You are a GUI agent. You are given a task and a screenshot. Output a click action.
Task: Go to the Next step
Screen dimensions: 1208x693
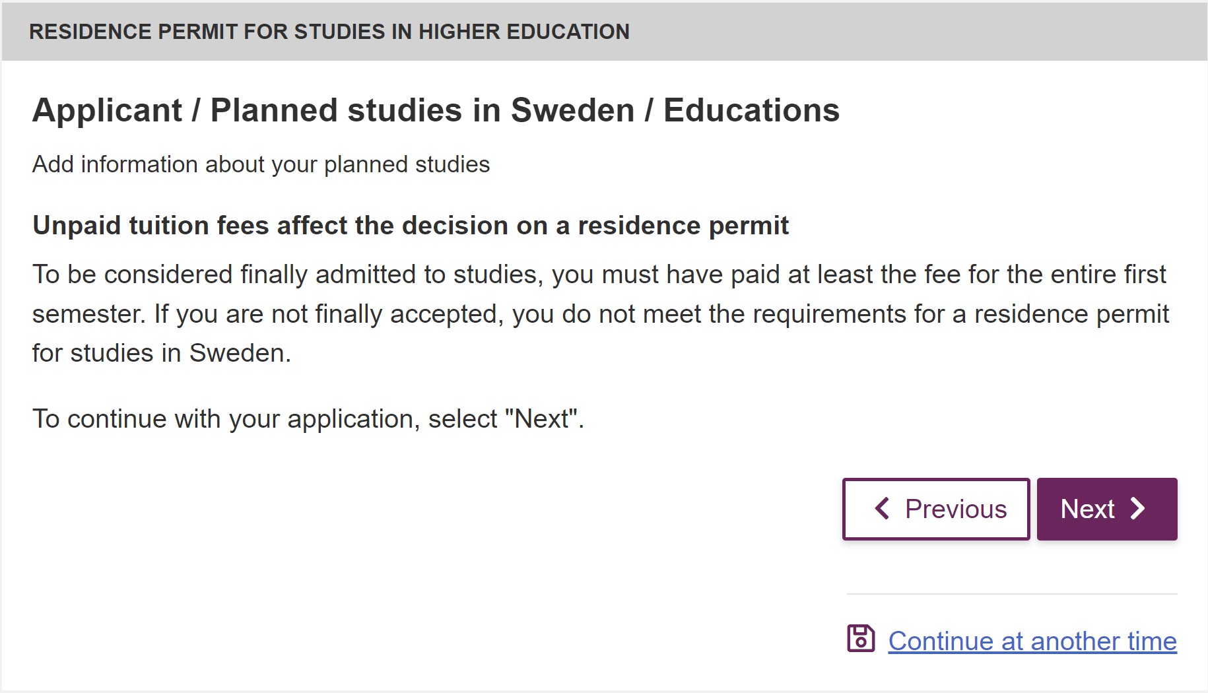click(1107, 509)
